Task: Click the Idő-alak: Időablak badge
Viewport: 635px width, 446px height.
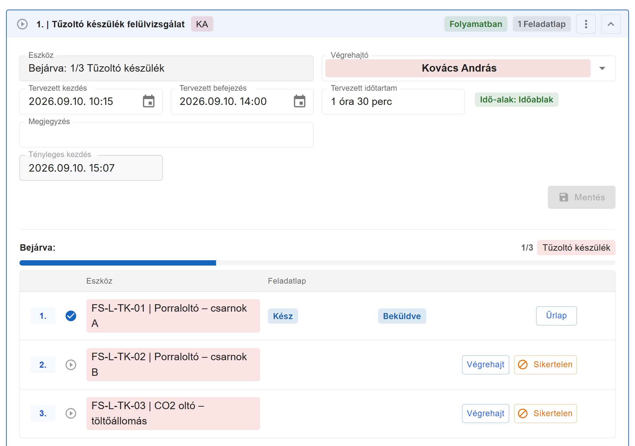Action: (x=516, y=100)
